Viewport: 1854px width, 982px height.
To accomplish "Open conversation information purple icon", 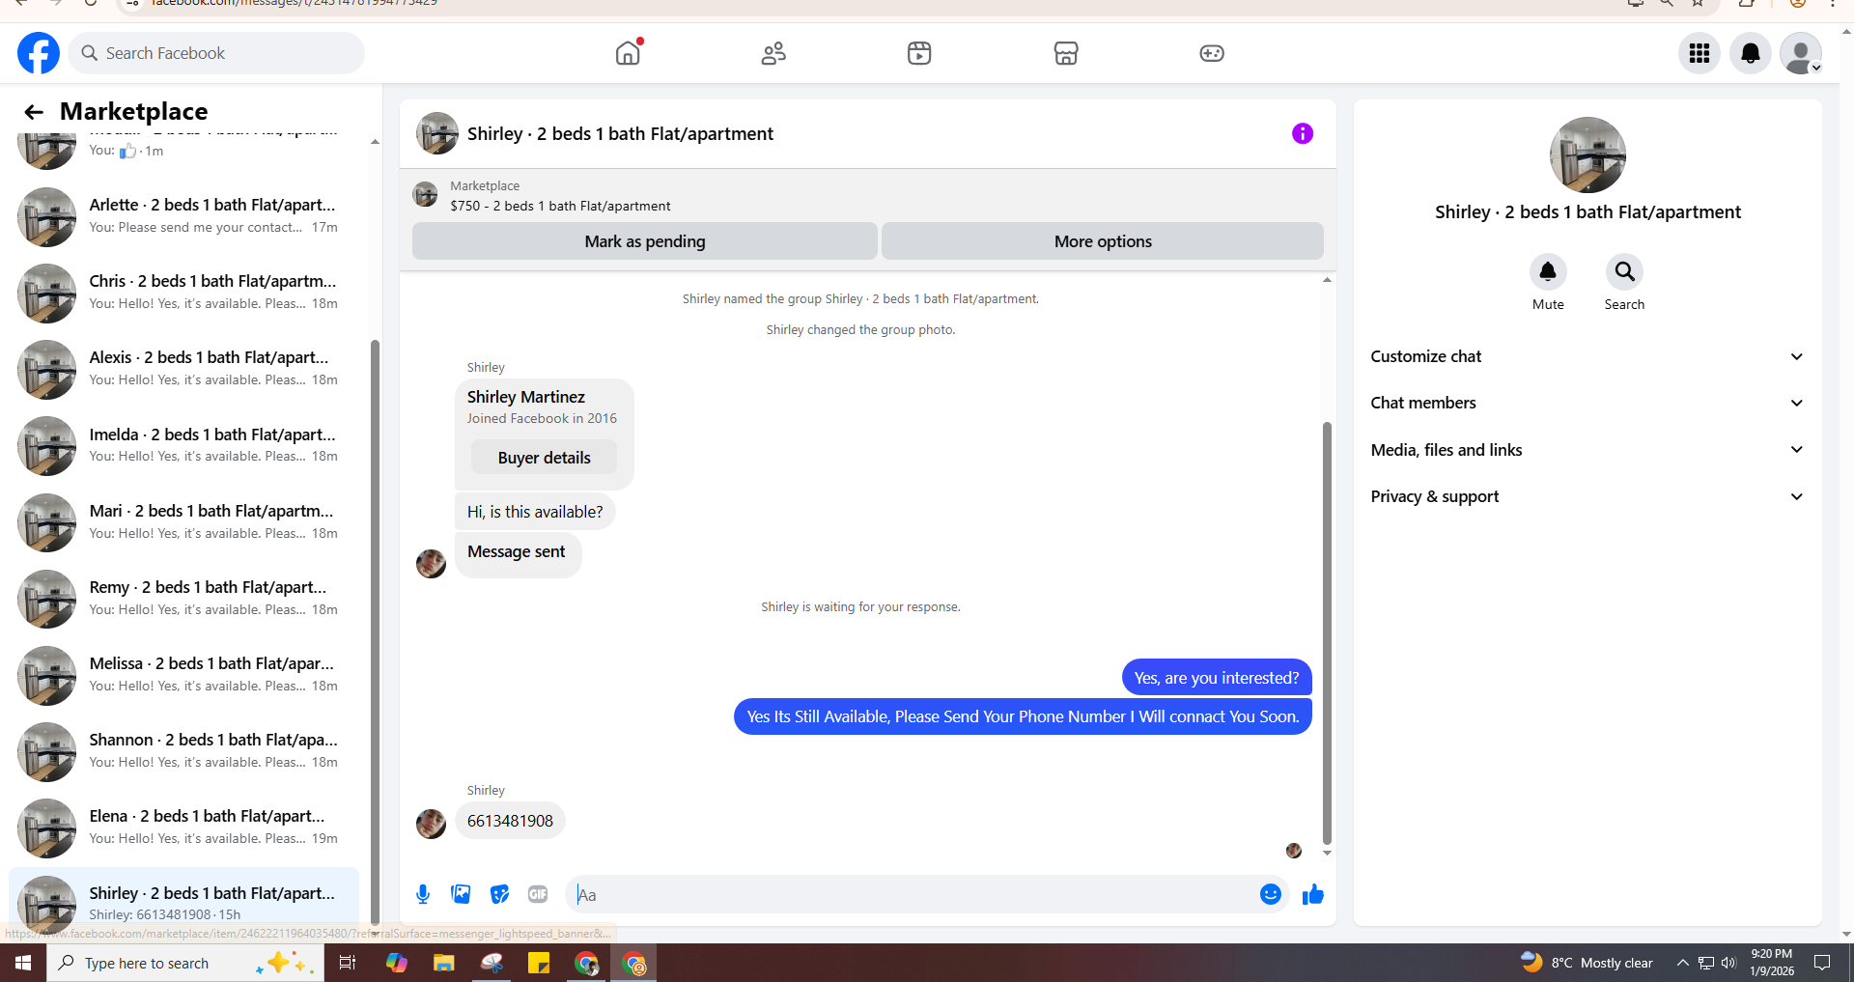I will 1303,133.
